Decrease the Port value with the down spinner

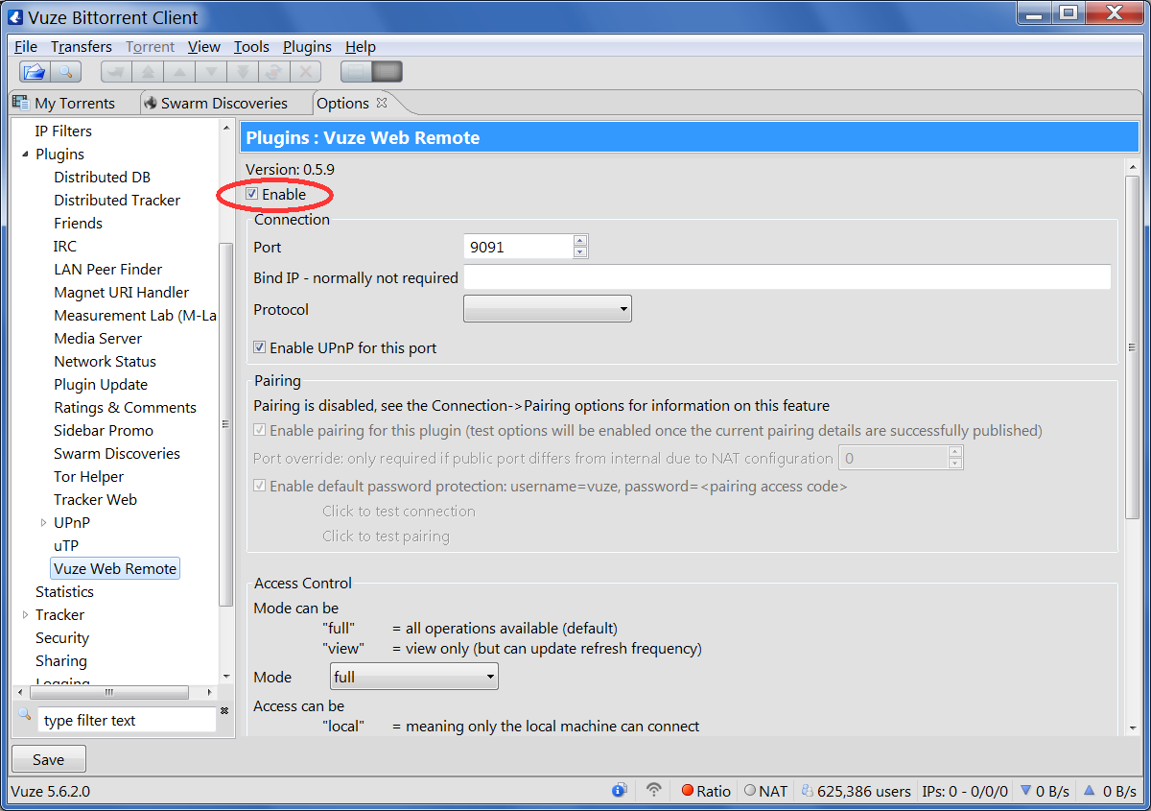(580, 252)
